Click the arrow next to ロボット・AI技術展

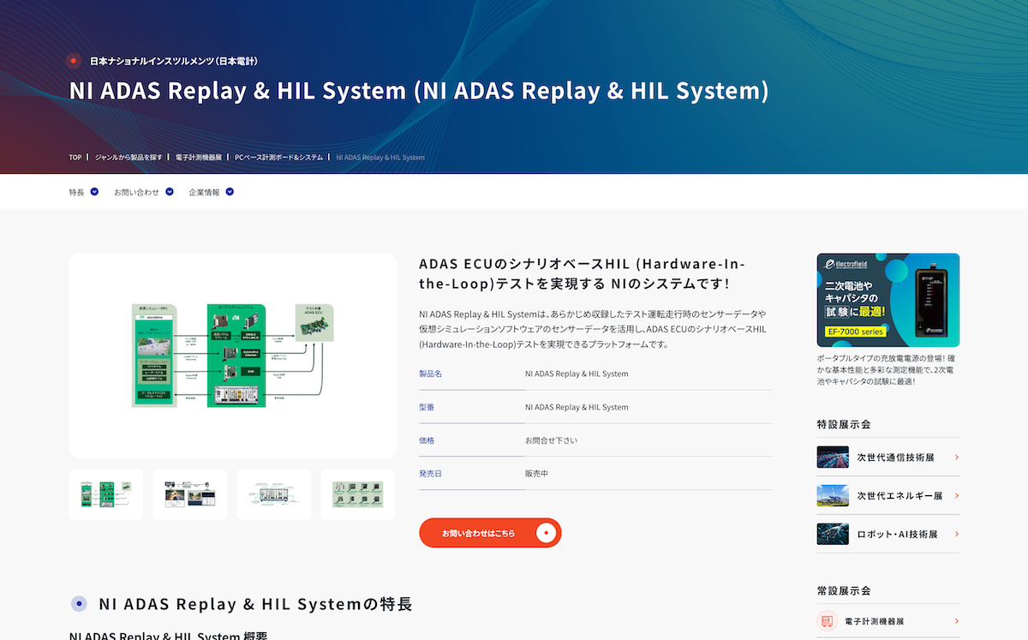(956, 535)
